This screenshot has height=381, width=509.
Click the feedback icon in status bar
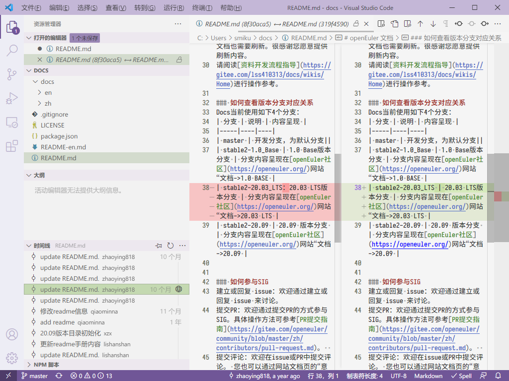[x=483, y=376]
